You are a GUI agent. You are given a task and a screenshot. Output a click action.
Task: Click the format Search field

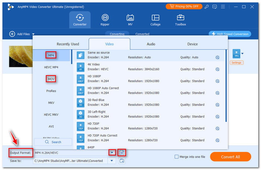tap(53, 142)
